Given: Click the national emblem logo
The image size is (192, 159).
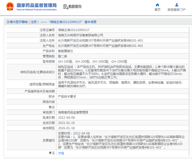Looking at the screenshot, I should tap(10, 6).
